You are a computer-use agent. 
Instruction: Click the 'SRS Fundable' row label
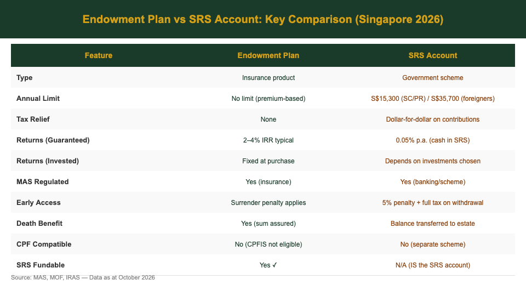41,265
